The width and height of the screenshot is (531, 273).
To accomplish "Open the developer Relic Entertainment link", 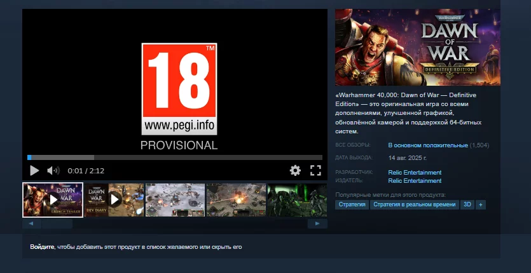I will click(415, 173).
